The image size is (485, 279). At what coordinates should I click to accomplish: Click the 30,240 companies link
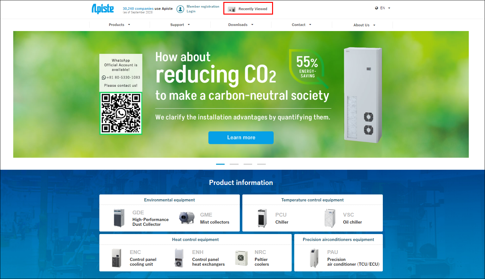click(138, 9)
